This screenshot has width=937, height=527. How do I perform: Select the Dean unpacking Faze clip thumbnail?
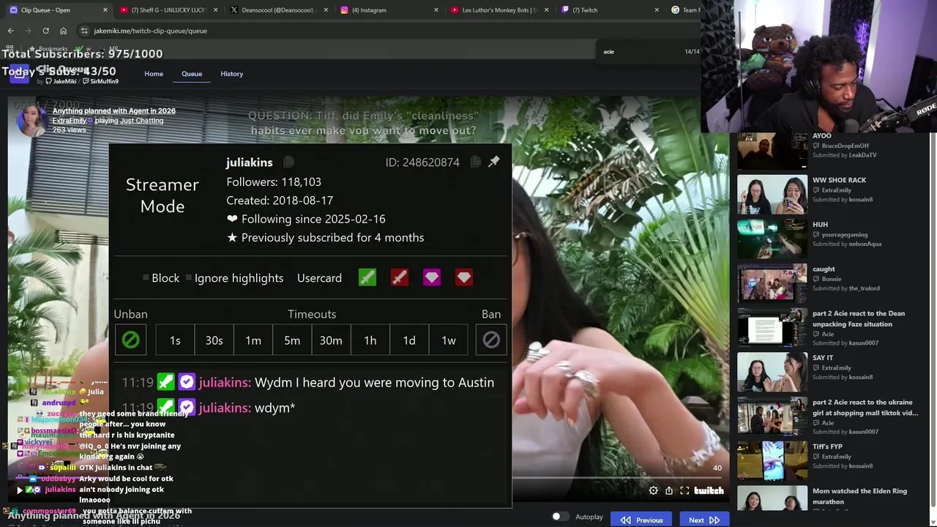pyautogui.click(x=772, y=327)
